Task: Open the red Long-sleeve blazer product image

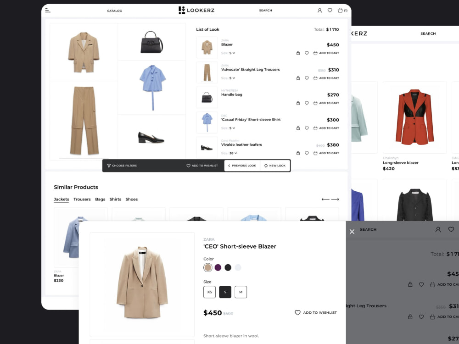Action: [x=414, y=117]
